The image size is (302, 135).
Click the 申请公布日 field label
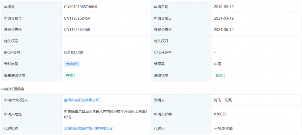click(x=163, y=18)
